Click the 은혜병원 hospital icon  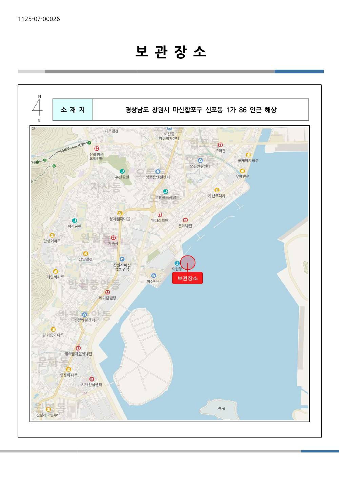pyautogui.click(x=185, y=220)
